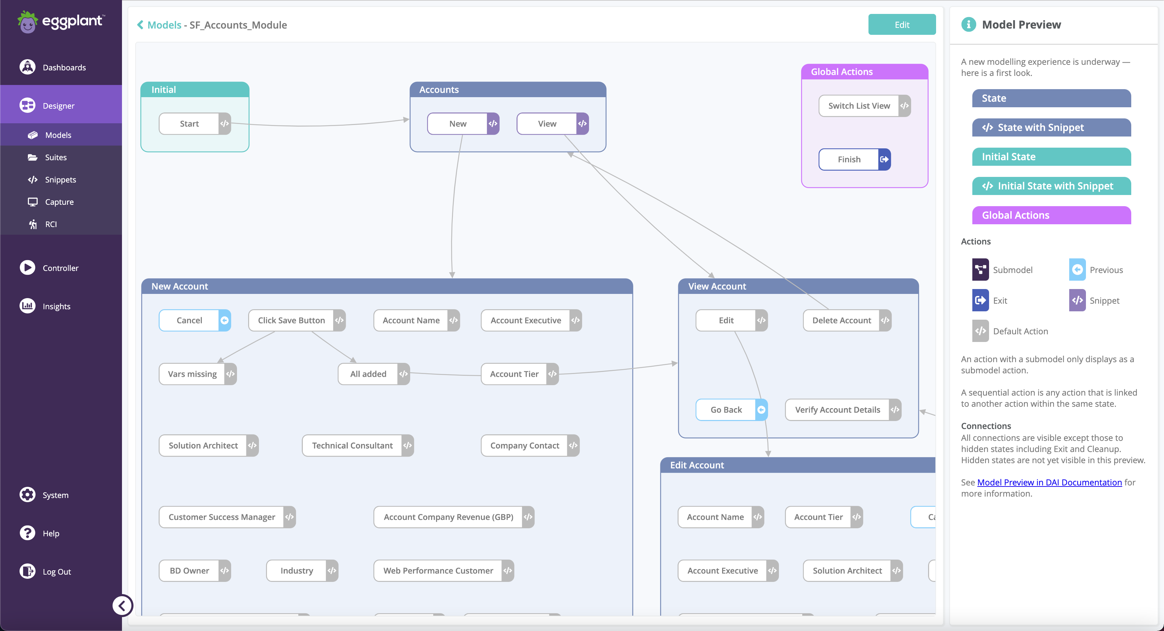This screenshot has height=631, width=1164.
Task: Click the Model Preview info icon
Action: [968, 24]
